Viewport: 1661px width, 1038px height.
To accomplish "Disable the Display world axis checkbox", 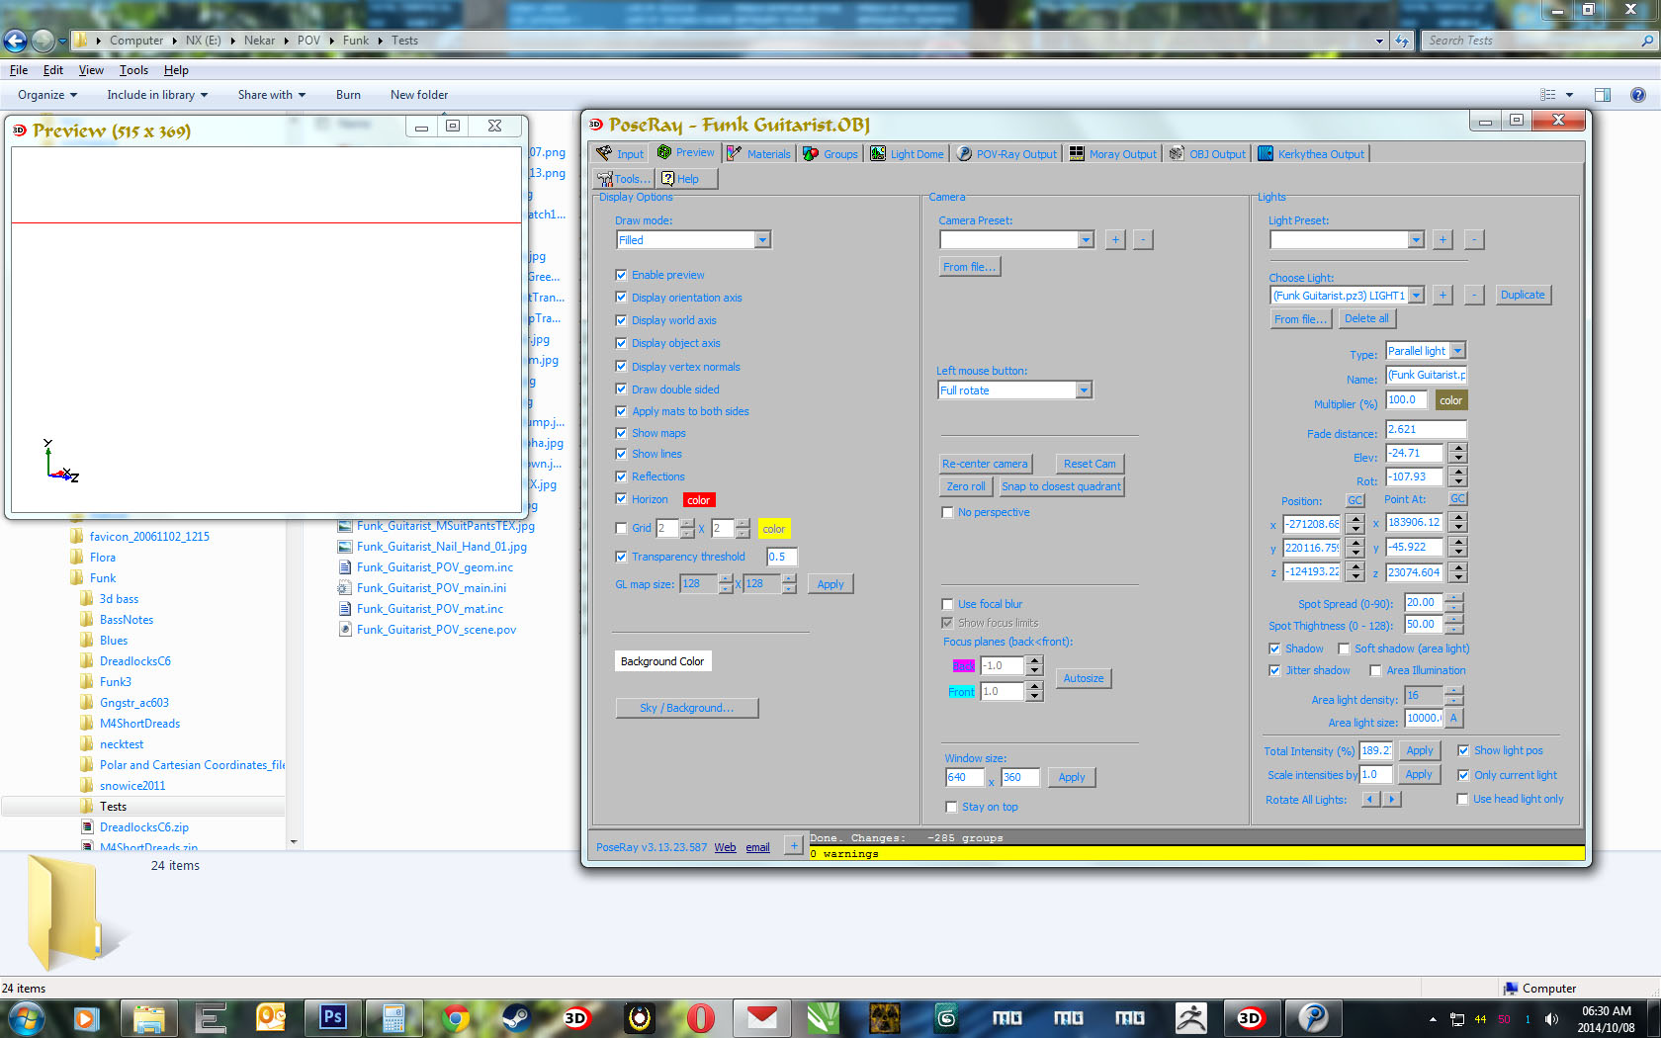I will pos(621,320).
